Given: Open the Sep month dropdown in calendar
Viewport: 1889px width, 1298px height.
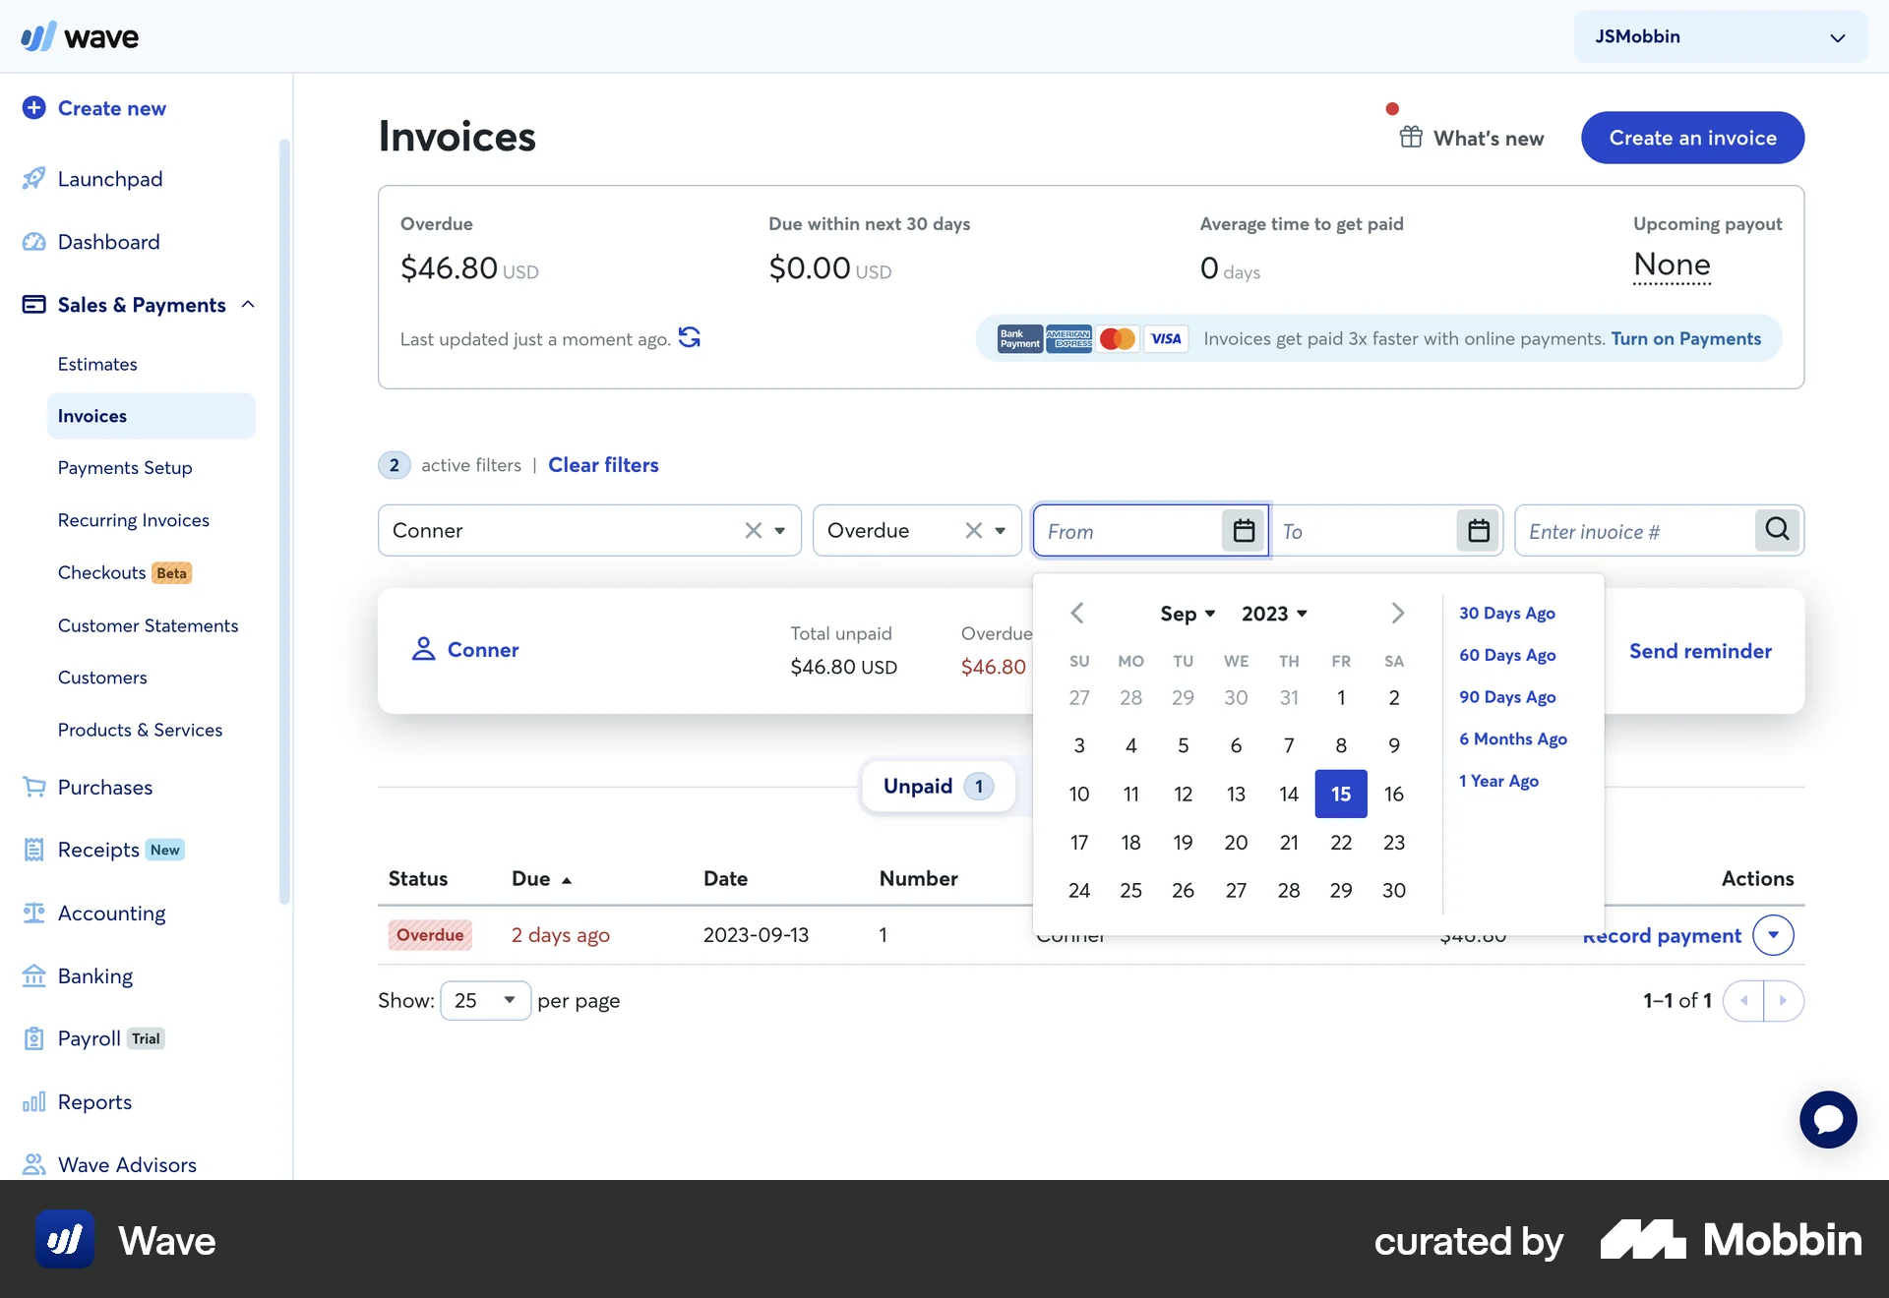Looking at the screenshot, I should coord(1188,613).
